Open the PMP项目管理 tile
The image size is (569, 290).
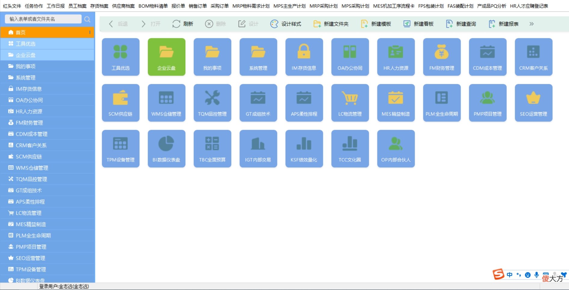tap(488, 103)
